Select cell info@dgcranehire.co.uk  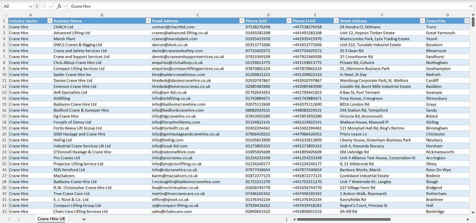[x=198, y=116]
